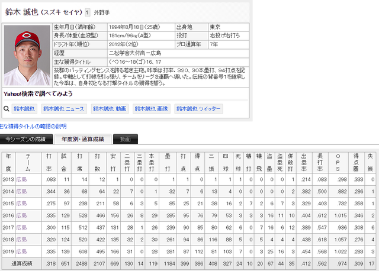The width and height of the screenshot is (379, 271).
Task: Open the 鈴木誠也 動画 search link
Action: (x=110, y=109)
